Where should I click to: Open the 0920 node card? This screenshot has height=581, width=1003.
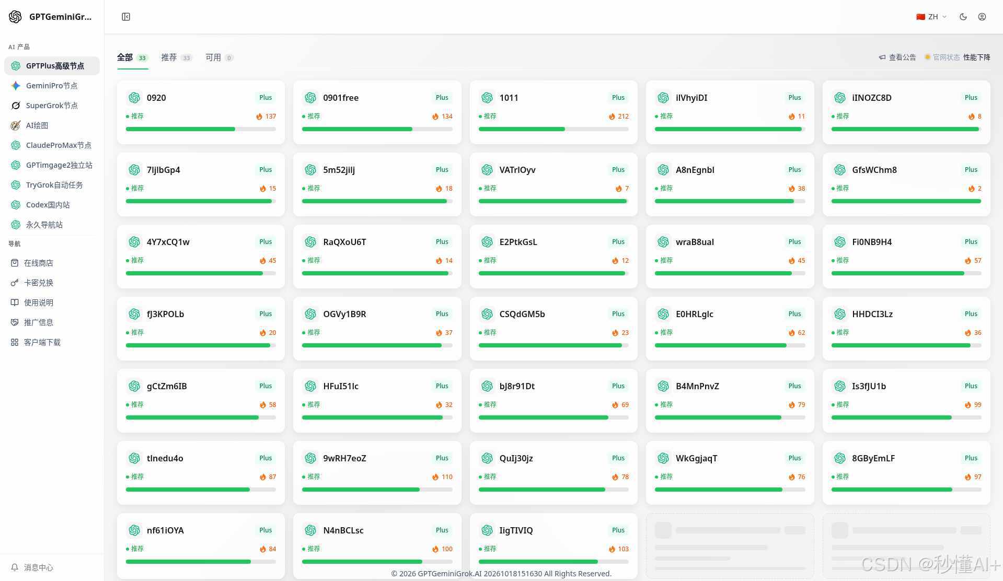pos(201,112)
